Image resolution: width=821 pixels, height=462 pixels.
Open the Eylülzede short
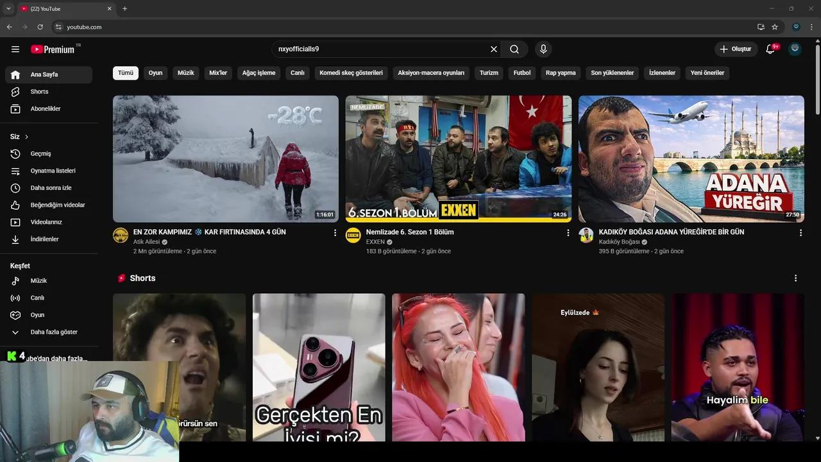(x=598, y=368)
